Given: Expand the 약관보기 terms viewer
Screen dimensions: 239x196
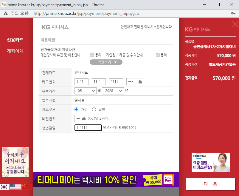Looking at the screenshot, I should click(106, 62).
